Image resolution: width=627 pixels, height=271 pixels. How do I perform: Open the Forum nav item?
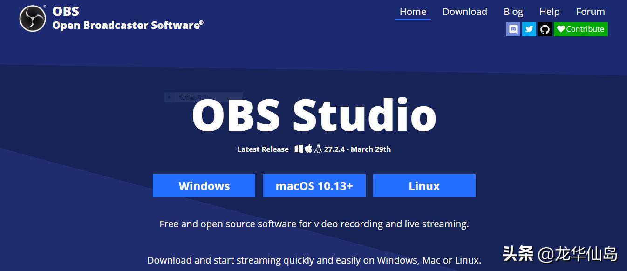click(591, 12)
